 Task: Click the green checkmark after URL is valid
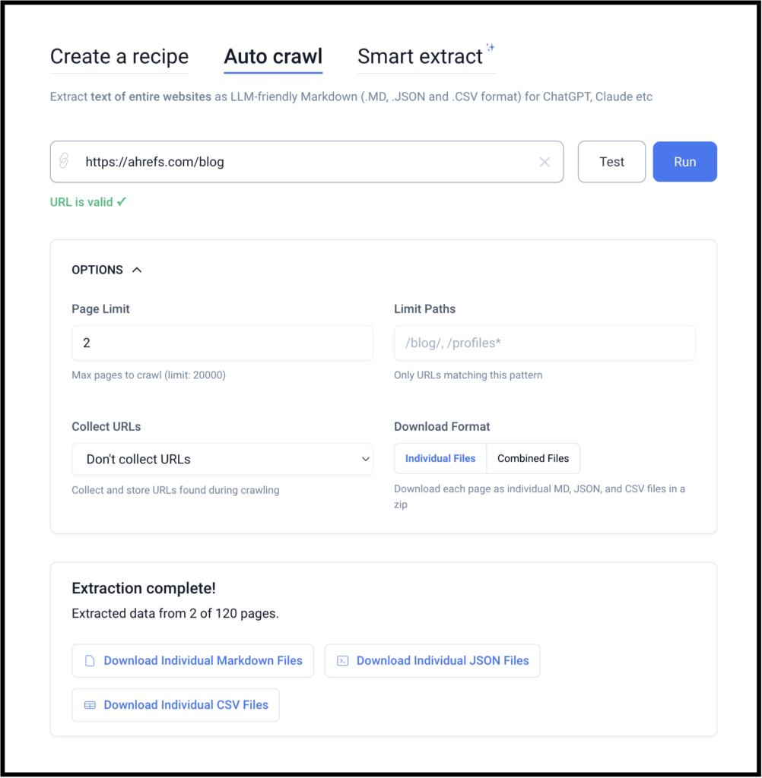point(122,202)
